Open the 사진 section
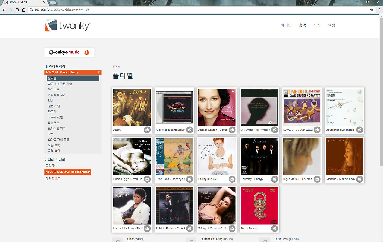 (317, 25)
